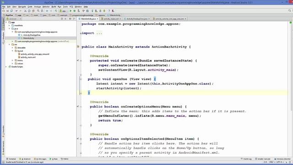Collapse the app root node

click(6, 22)
